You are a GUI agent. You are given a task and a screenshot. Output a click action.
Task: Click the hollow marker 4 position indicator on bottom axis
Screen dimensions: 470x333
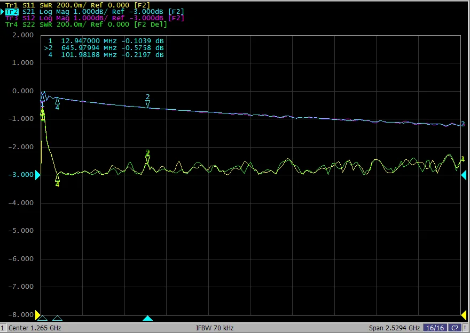[57, 318]
